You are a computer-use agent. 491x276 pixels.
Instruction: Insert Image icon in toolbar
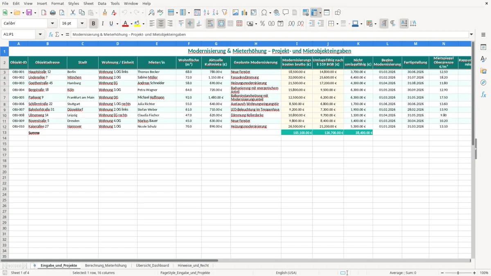tap(236, 13)
